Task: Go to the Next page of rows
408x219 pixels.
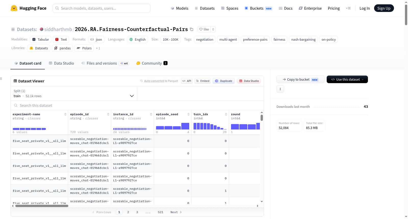Action: tap(176, 212)
